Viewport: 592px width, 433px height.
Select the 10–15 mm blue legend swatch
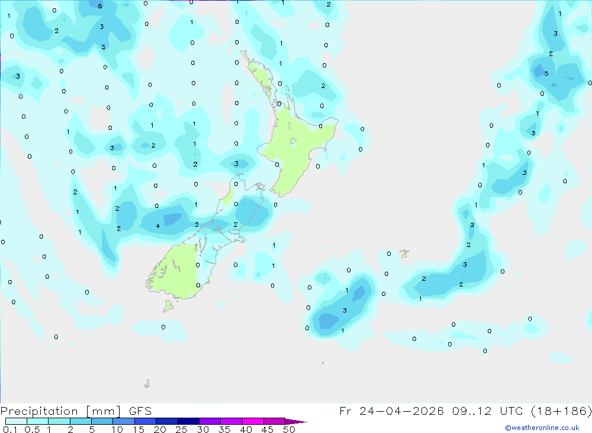coord(124,421)
